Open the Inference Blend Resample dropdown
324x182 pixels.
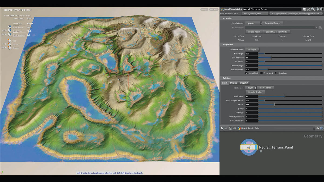pos(252,50)
